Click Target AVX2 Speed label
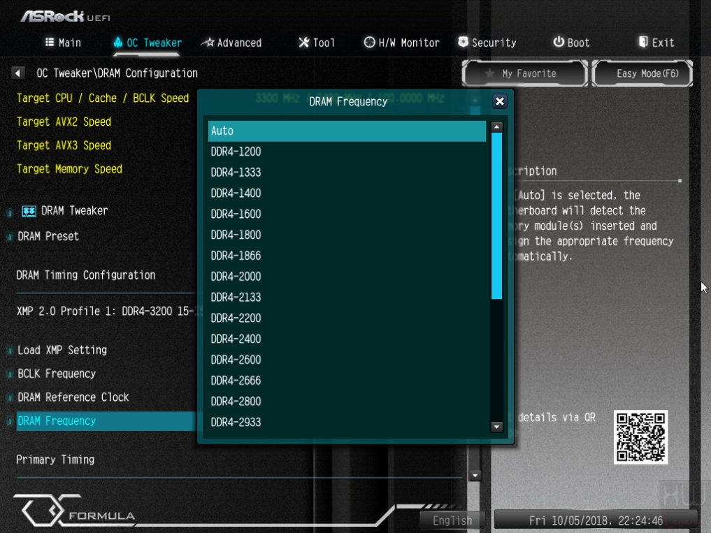711x533 pixels. coord(64,122)
